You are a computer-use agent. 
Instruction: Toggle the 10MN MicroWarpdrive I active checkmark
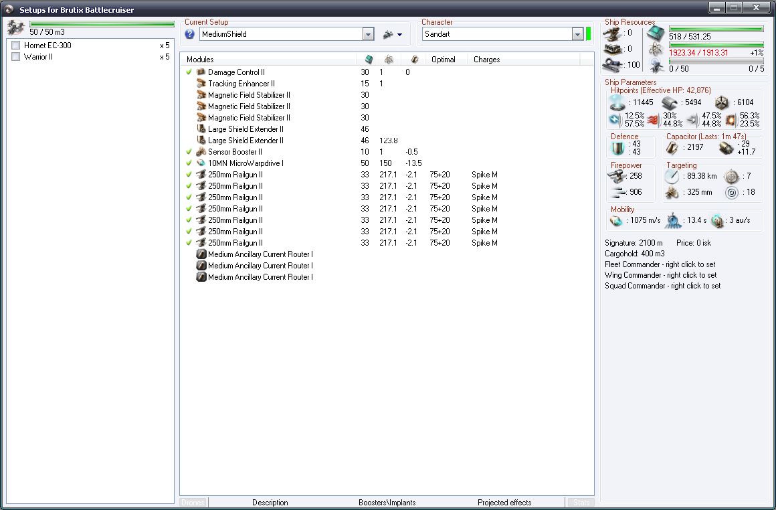tap(189, 163)
